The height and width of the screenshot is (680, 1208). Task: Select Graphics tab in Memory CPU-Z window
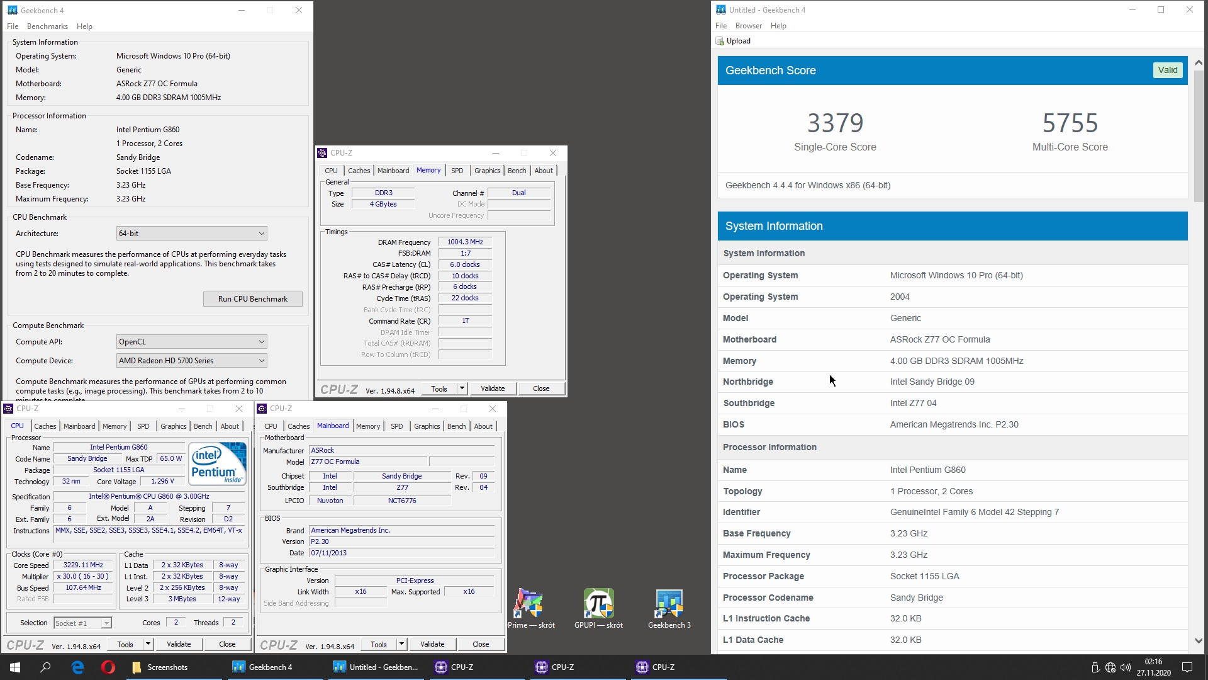click(x=488, y=171)
